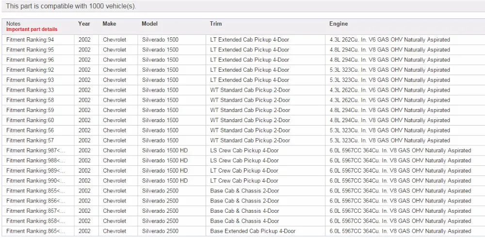Click the 5.3L engine cell in Ranking:93 row
485x238 pixels.
[x=405, y=80]
